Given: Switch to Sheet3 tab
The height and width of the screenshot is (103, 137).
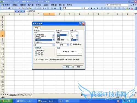Looking at the screenshot, I should pyautogui.click(x=27, y=95).
